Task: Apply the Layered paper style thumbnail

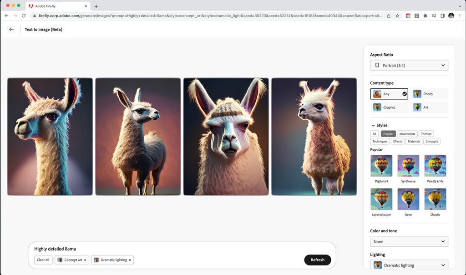Action: [381, 199]
